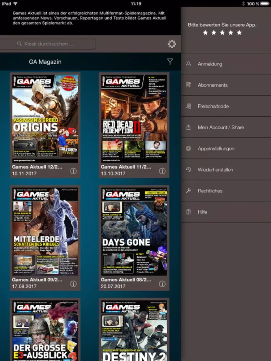Image resolution: width=271 pixels, height=361 pixels.
Task: Tap the filter funnel icon
Action: click(x=170, y=61)
